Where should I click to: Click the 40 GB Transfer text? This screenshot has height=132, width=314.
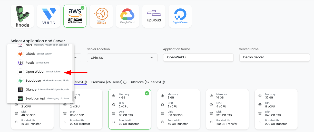pyautogui.click(x=178, y=124)
